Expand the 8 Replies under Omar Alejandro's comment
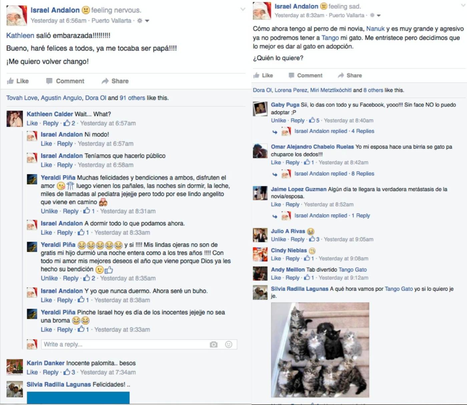Image resolution: width=467 pixels, height=405 pixels. click(x=363, y=174)
